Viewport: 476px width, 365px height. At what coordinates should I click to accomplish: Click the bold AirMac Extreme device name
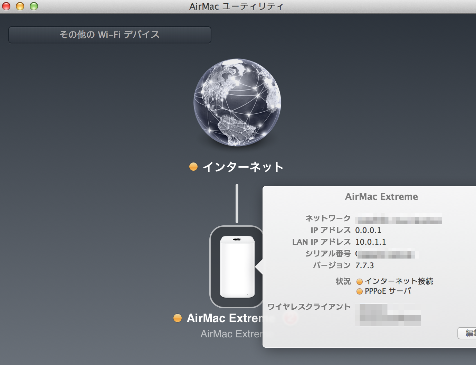pos(225,318)
